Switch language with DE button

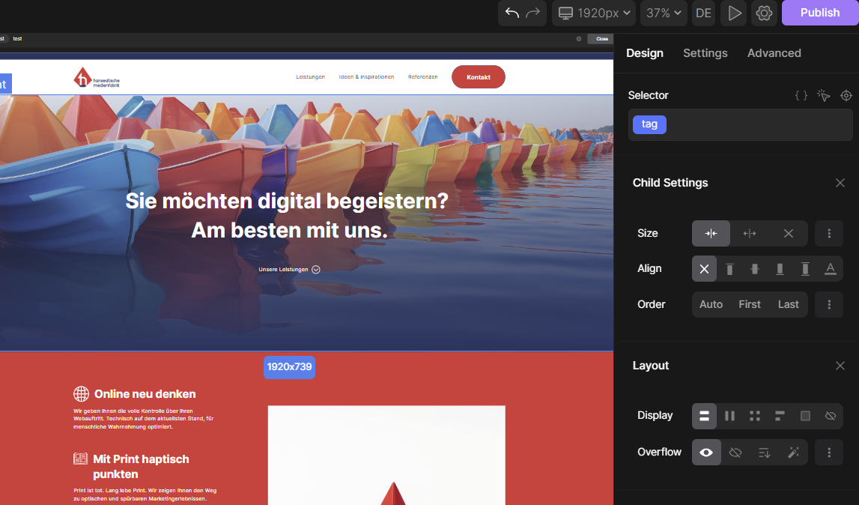[703, 13]
